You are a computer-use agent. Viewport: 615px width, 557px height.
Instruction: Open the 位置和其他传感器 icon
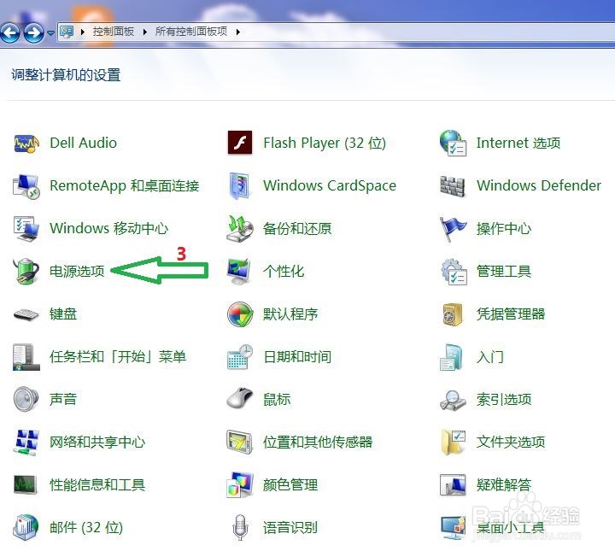point(240,442)
